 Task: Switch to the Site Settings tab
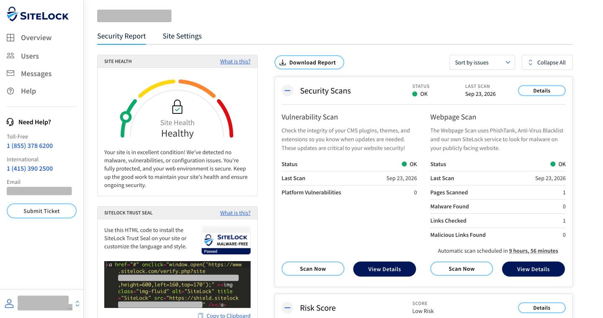pyautogui.click(x=182, y=36)
